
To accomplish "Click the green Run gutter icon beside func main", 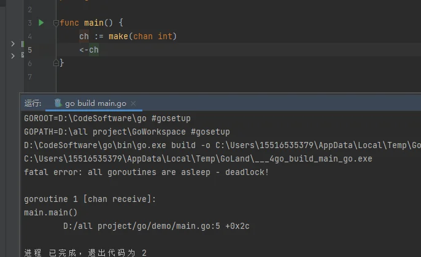I will [x=41, y=23].
